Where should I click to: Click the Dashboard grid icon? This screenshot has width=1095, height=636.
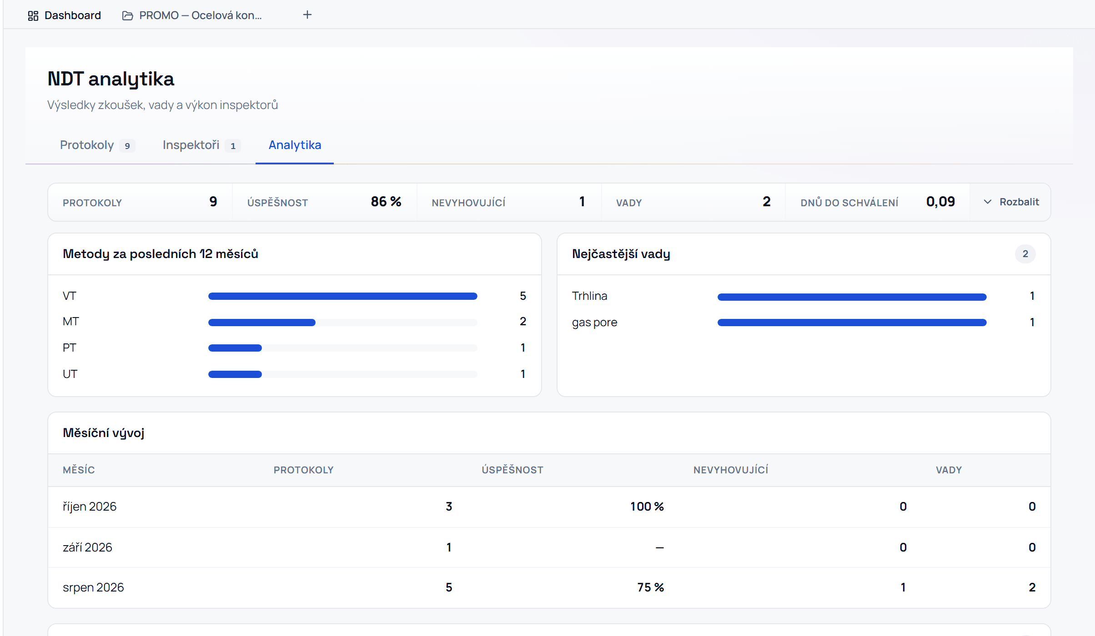point(33,16)
